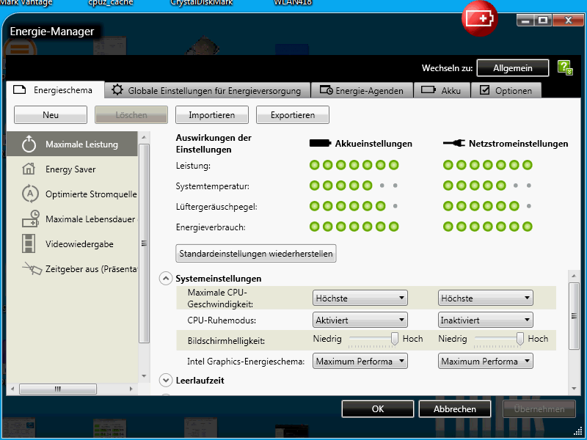This screenshot has width=587, height=440.
Task: Open the Energie-Agenden tab
Action: click(x=362, y=90)
